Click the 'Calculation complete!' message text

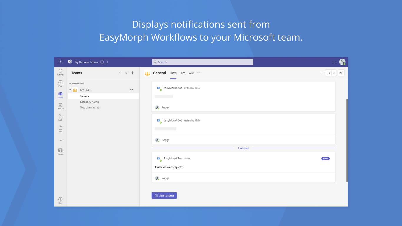pos(169,167)
